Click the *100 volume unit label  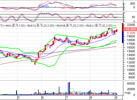(x=127, y=93)
